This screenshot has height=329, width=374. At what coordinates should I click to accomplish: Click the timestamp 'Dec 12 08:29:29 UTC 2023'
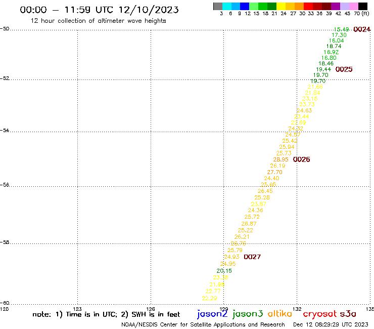(331, 324)
